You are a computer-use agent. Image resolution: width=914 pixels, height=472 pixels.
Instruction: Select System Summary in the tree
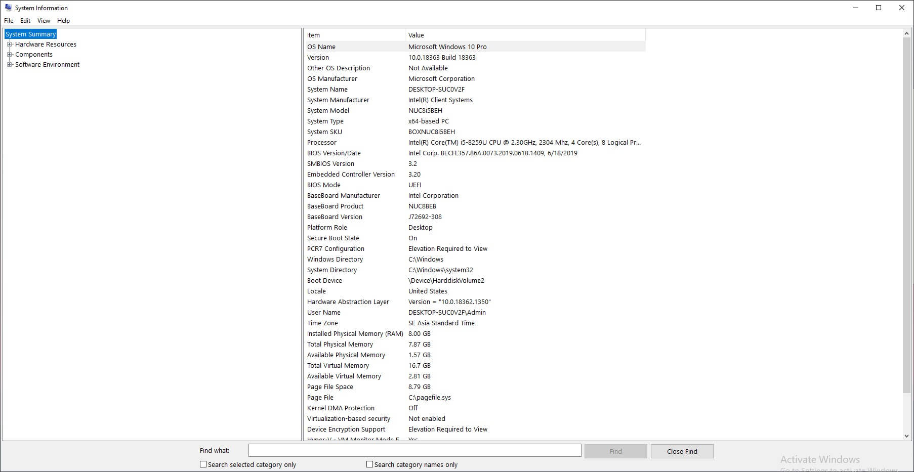[30, 34]
